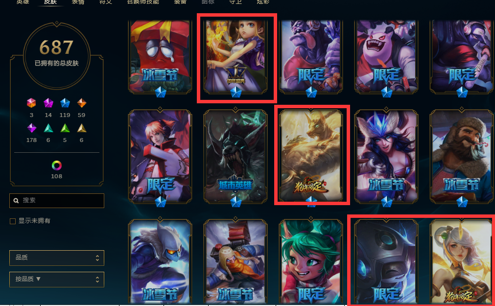Click the 搜索 input field
Screen dimensions: 495x306
pos(57,201)
